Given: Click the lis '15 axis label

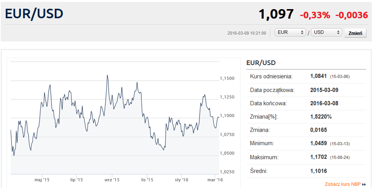Looking at the screenshot, I should click(x=147, y=180).
